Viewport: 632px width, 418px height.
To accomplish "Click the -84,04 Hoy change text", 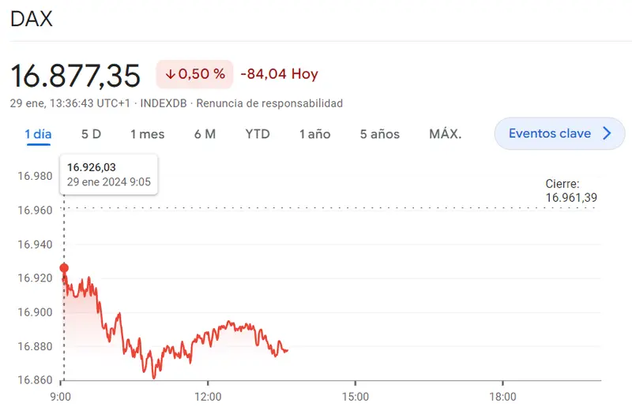I will click(279, 74).
